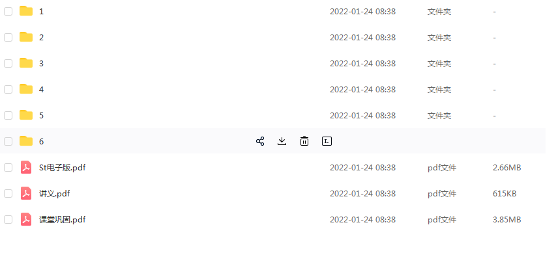Open the 课堂巩固.pdf file name link
The image size is (556, 266).
point(62,219)
